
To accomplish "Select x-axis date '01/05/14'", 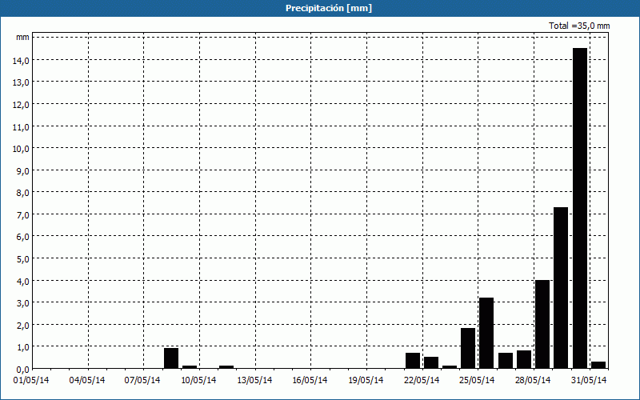I will click(x=31, y=381).
